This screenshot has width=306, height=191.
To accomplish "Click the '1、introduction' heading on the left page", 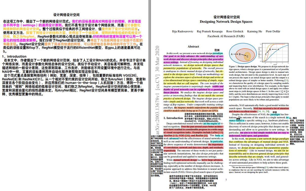I will coord(14,56).
